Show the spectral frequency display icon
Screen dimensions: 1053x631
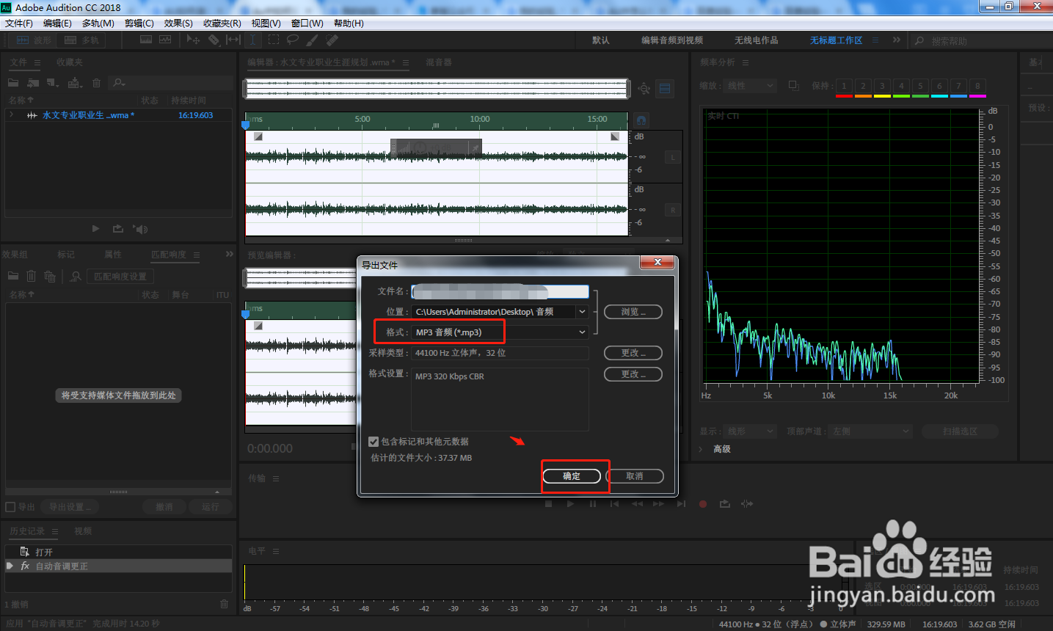coord(146,40)
